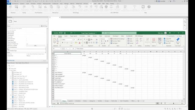
Task: Open the Excel Data ribbon tab
Action: [89, 36]
